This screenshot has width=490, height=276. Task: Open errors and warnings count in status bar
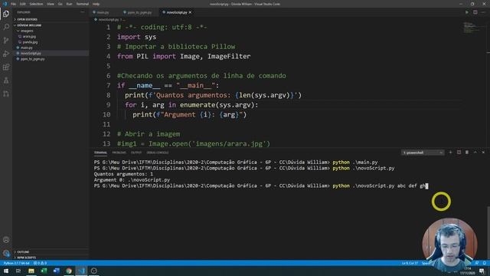tap(41, 263)
